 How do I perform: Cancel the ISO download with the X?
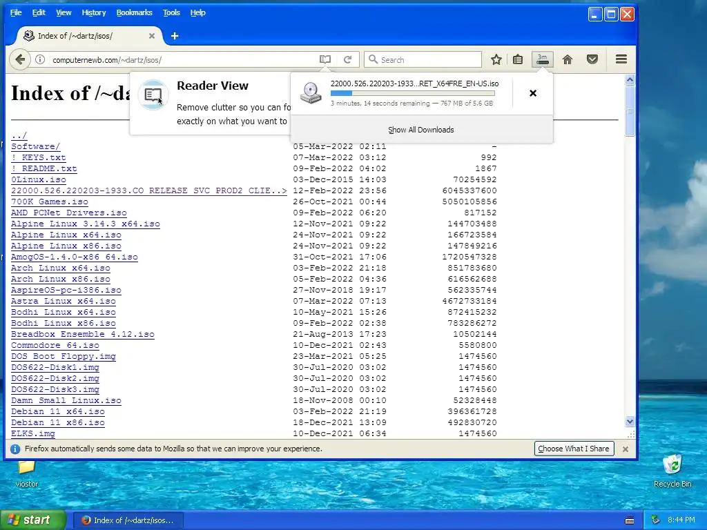click(533, 93)
